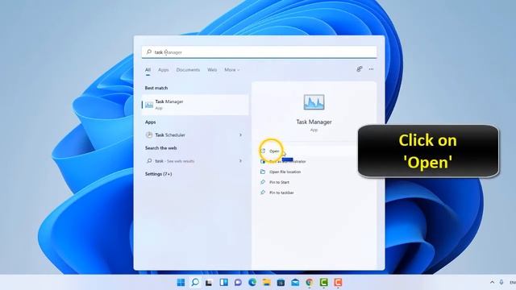Expand the More filter dropdown
The image size is (516, 290).
click(x=232, y=70)
